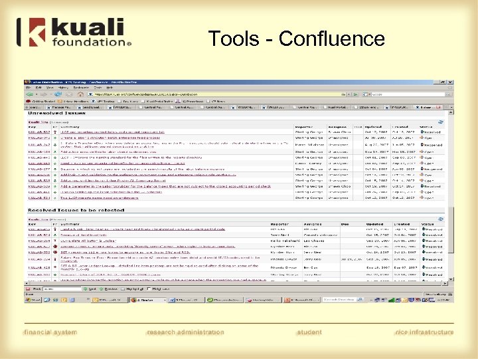The height and width of the screenshot is (359, 478).
Task: Open the address bar URL history dropdown
Action: 349,94
